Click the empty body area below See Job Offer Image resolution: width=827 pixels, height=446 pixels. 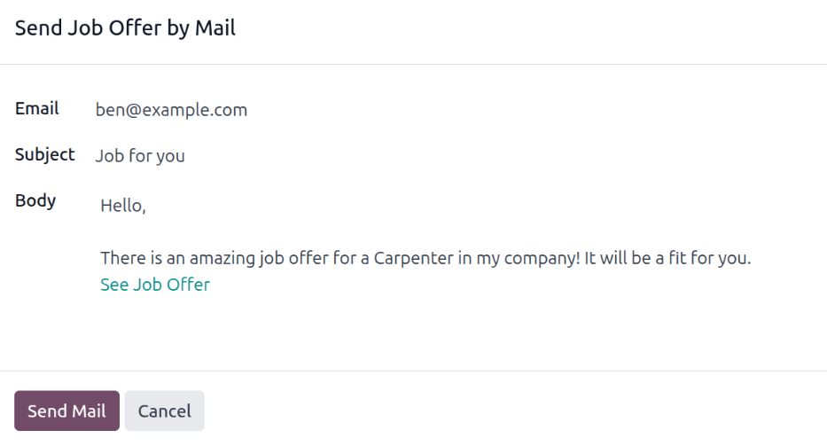pos(425,328)
